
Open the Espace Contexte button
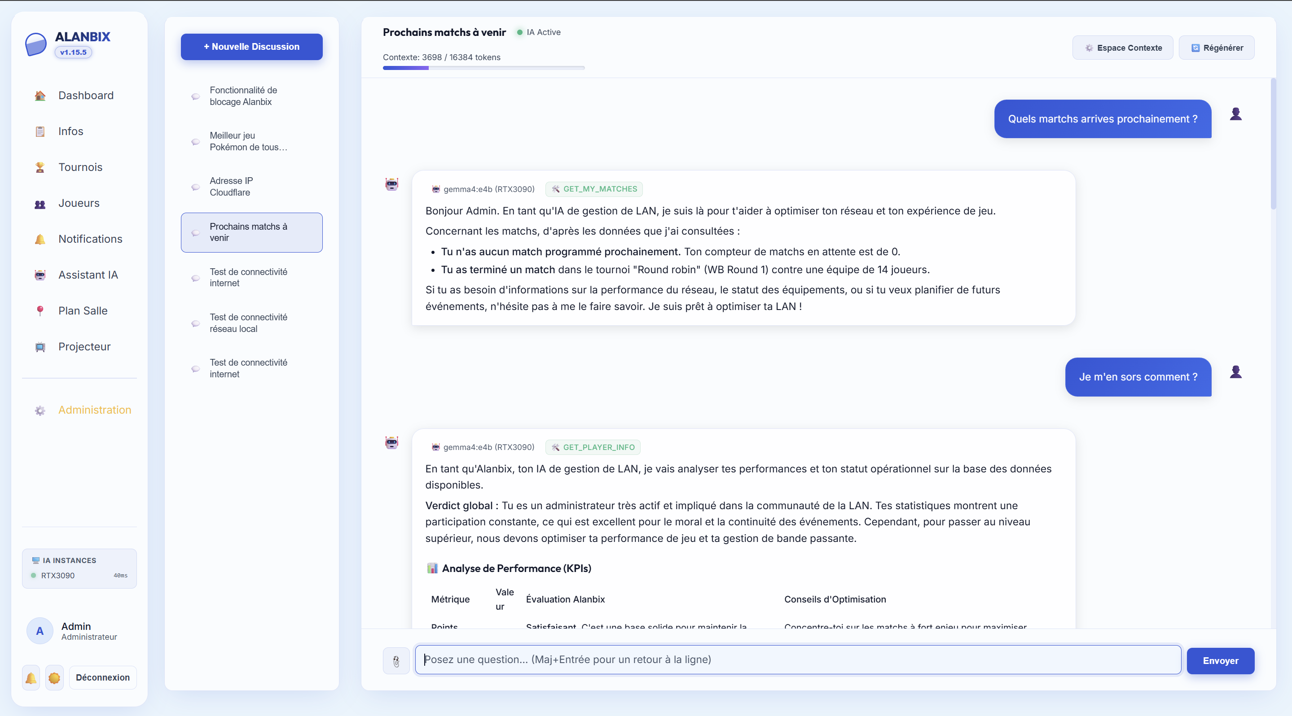point(1122,48)
